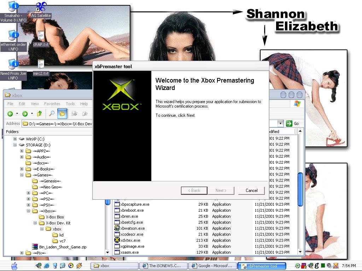This screenshot has height=271, width=362.
Task: Activate the xbPremaster tool taskbar button
Action: point(262,266)
